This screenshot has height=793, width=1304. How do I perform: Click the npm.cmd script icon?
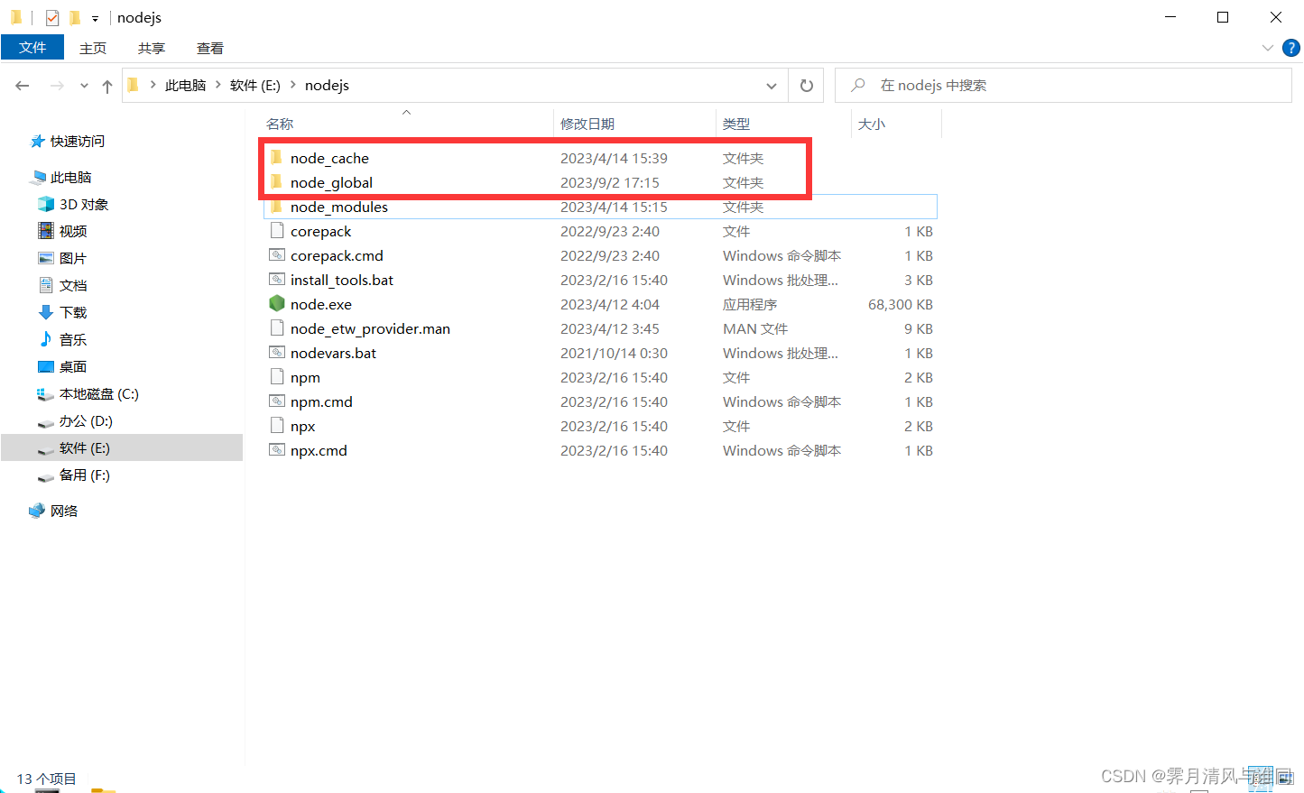pyautogui.click(x=277, y=401)
